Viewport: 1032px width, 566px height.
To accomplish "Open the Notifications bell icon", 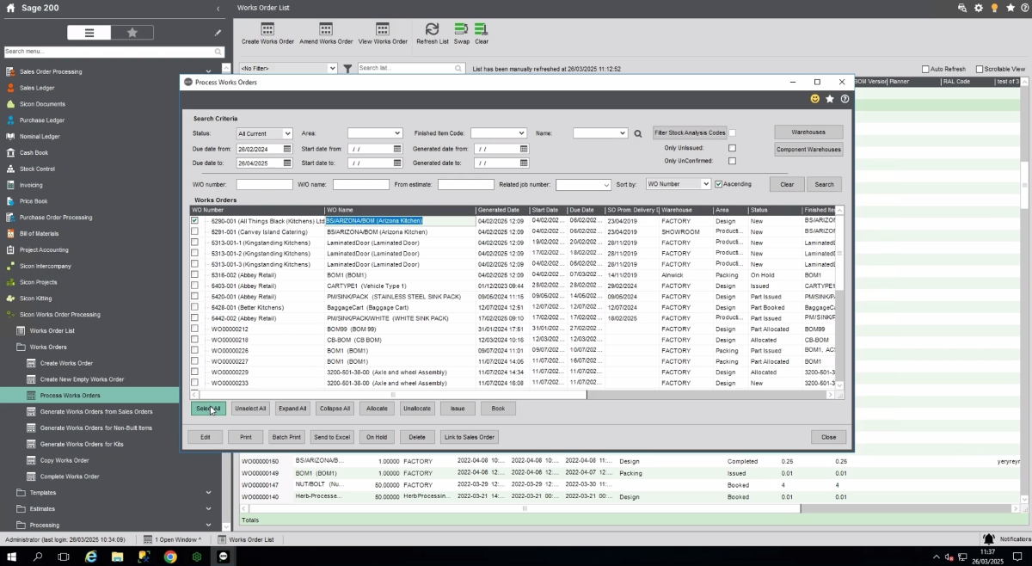I will coord(989,539).
